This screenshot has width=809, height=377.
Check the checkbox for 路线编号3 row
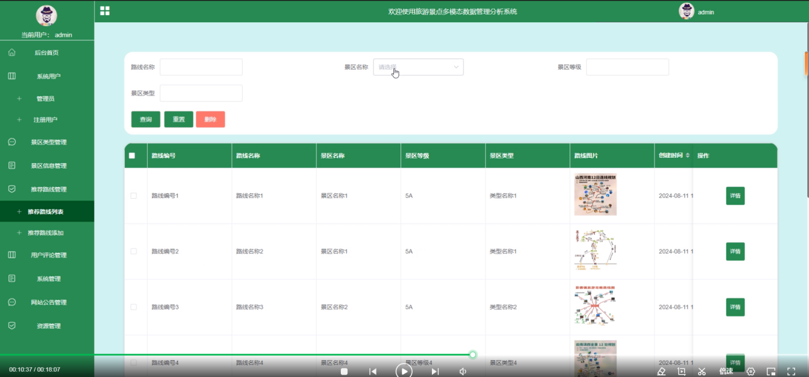point(133,307)
